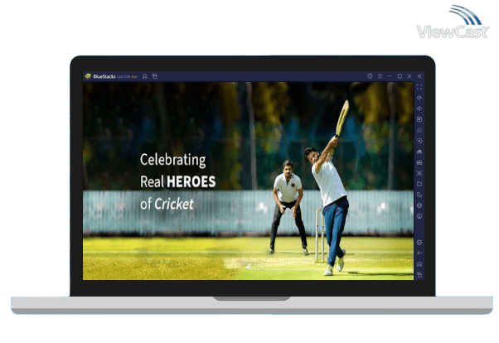Go back with the left arrow icon

click(419, 254)
